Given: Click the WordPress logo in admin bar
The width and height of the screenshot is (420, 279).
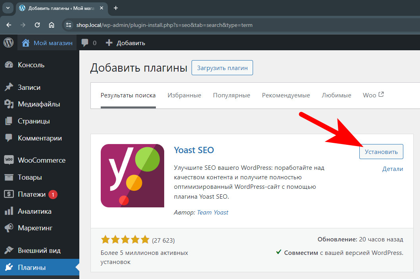Looking at the screenshot, I should point(9,43).
